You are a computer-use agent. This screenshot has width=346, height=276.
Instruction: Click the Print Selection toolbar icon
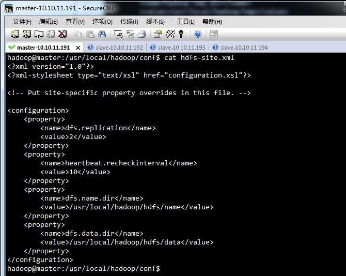tap(130, 34)
